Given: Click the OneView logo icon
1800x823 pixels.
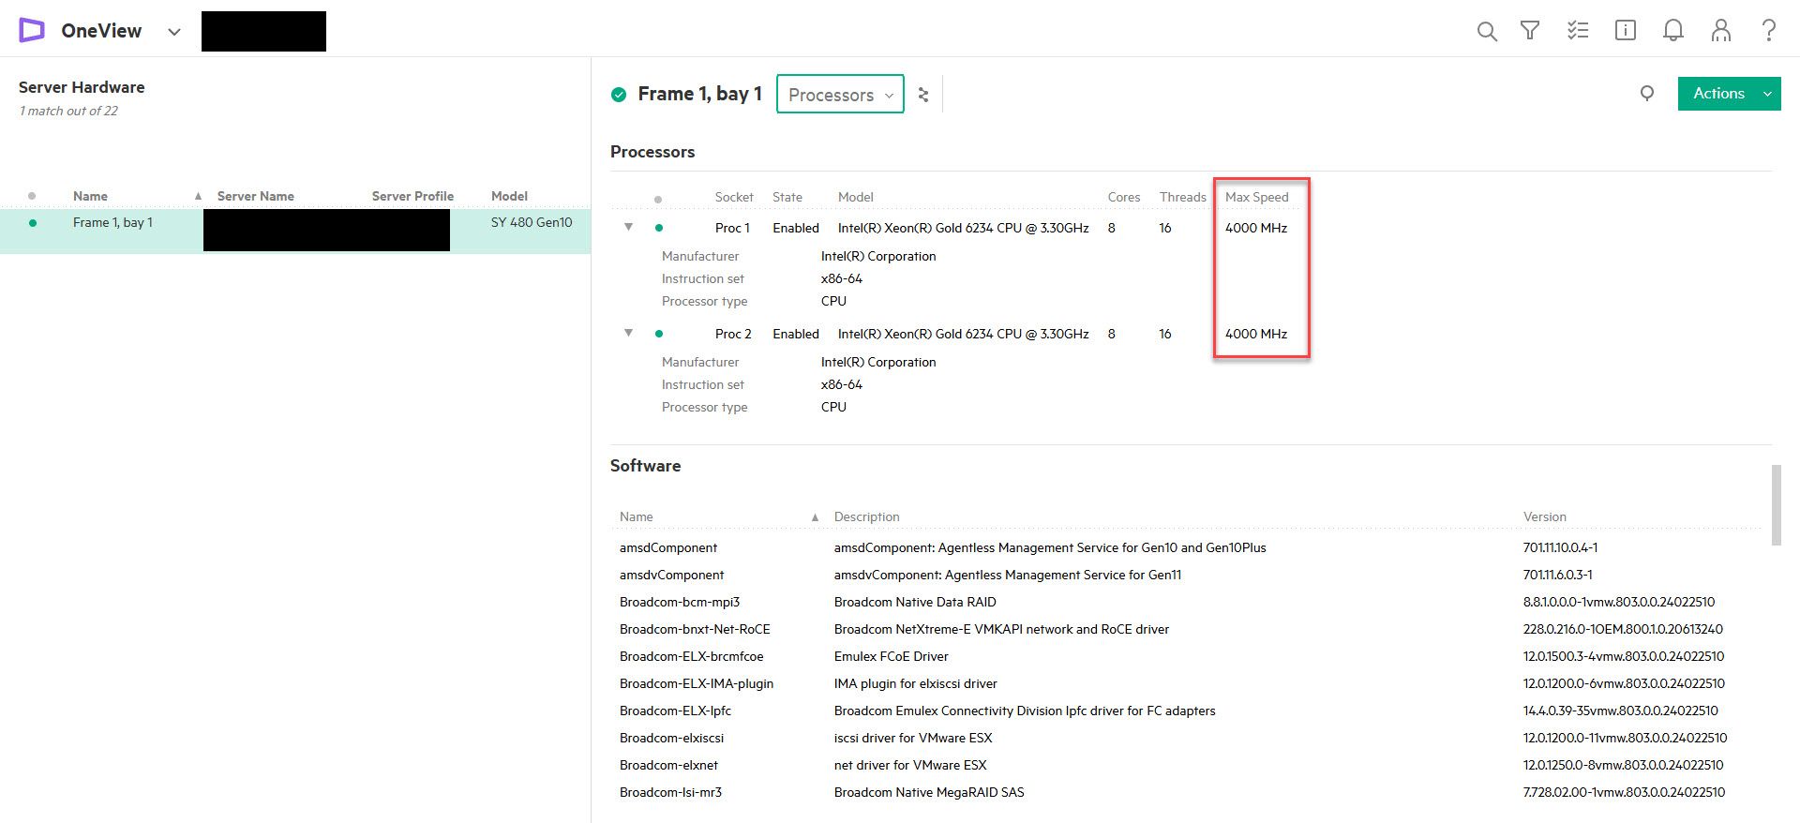Looking at the screenshot, I should pyautogui.click(x=32, y=31).
